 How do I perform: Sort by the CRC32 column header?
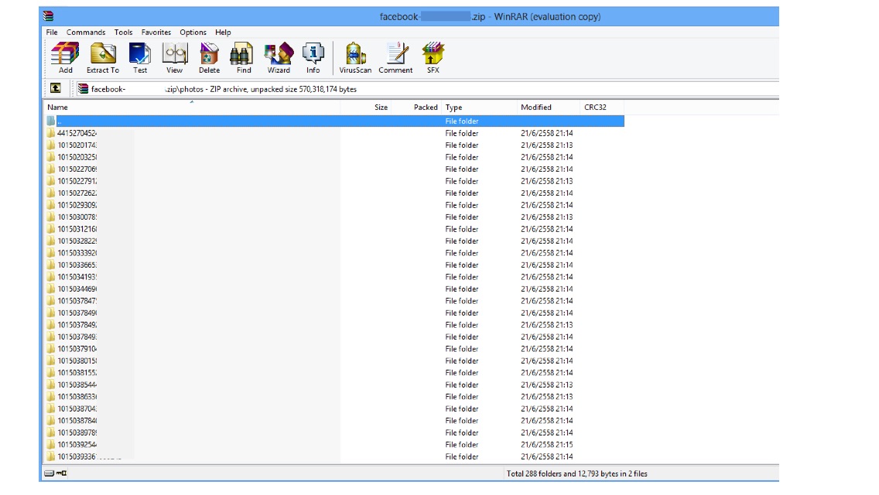(x=602, y=107)
